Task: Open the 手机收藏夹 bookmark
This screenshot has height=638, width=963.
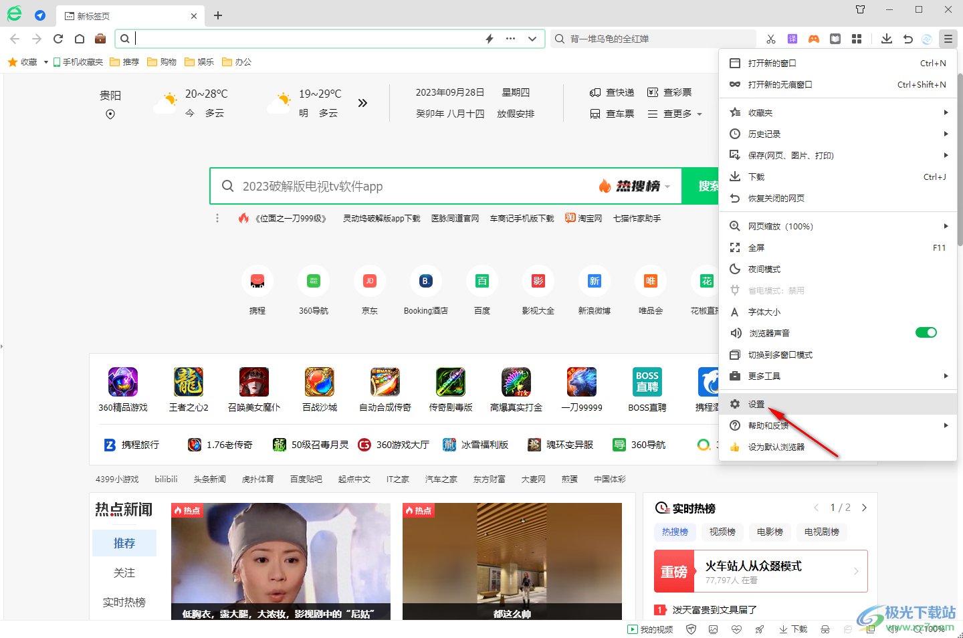Action: pyautogui.click(x=78, y=62)
